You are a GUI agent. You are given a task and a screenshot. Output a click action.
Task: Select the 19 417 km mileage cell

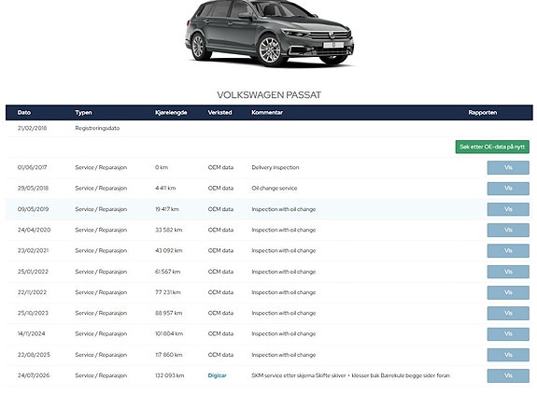pyautogui.click(x=167, y=209)
